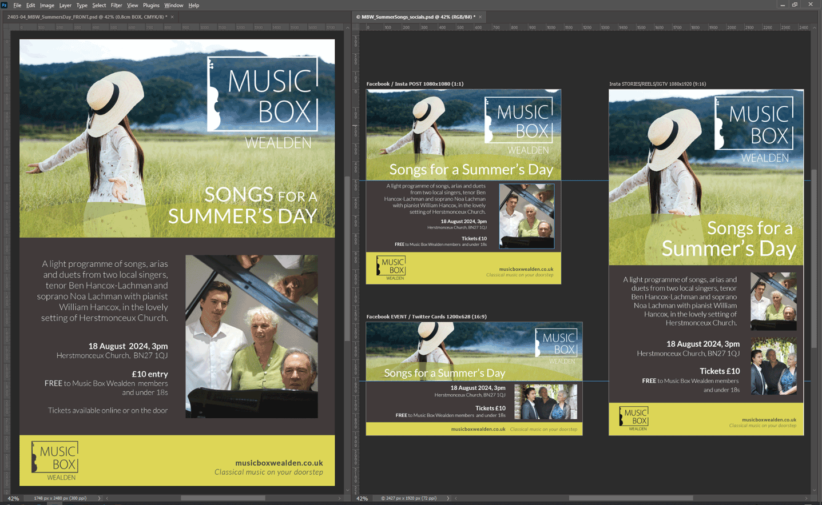Click 'Tickets available online or on the door' text
The image size is (822, 505).
pyautogui.click(x=108, y=410)
